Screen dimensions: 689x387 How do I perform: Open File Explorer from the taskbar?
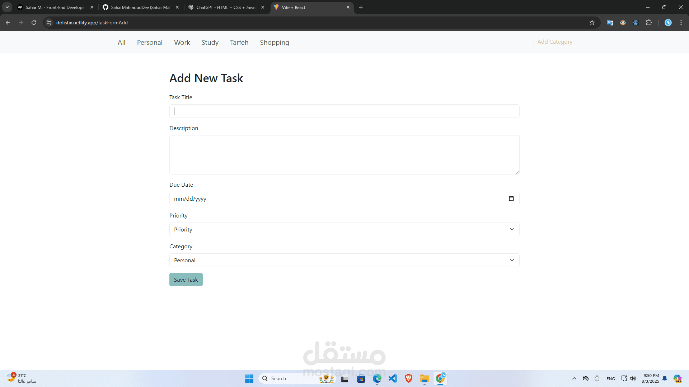click(425, 378)
